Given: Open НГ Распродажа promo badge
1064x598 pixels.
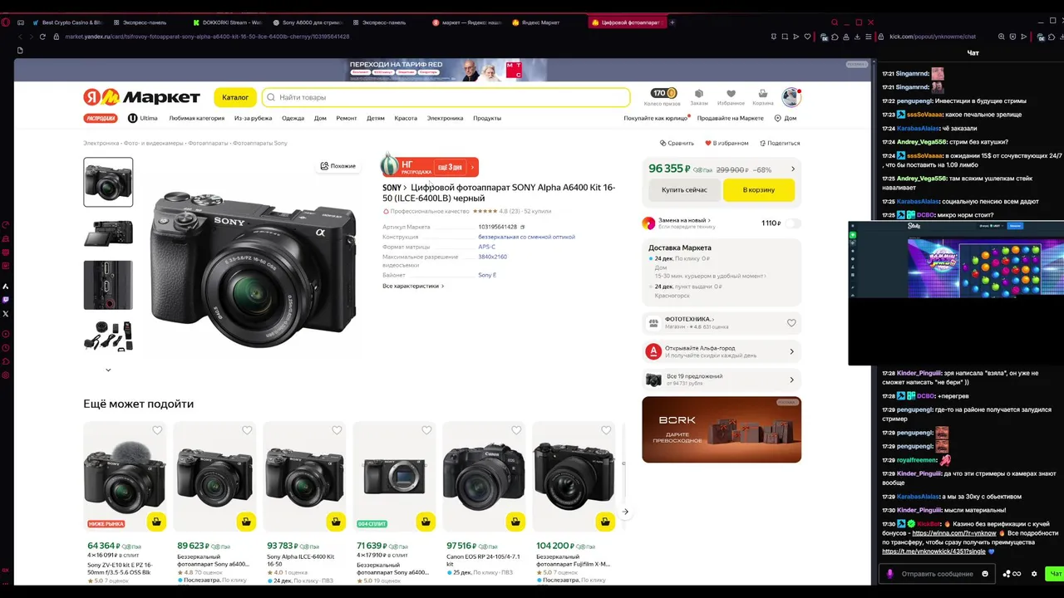Looking at the screenshot, I should click(x=430, y=166).
